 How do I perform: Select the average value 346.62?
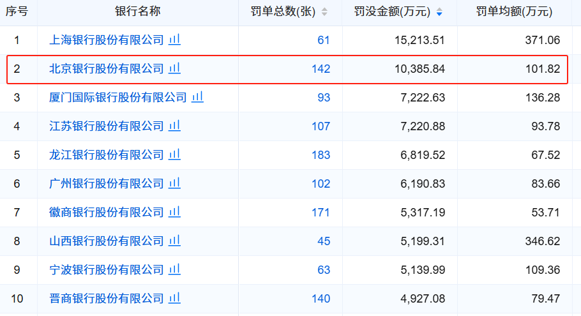(x=543, y=241)
